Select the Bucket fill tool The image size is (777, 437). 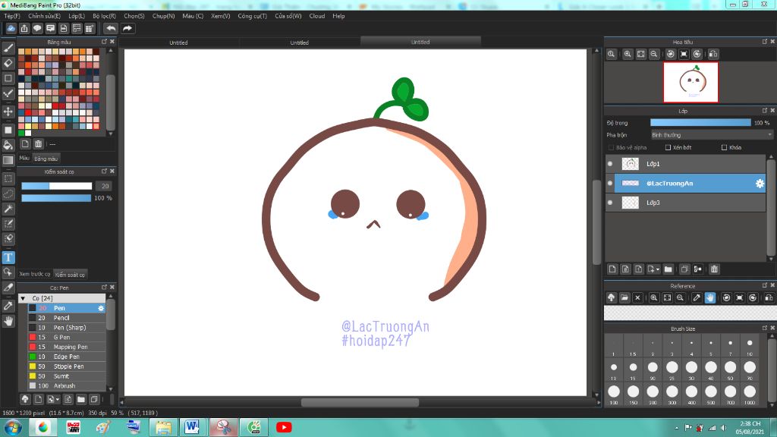(8, 145)
